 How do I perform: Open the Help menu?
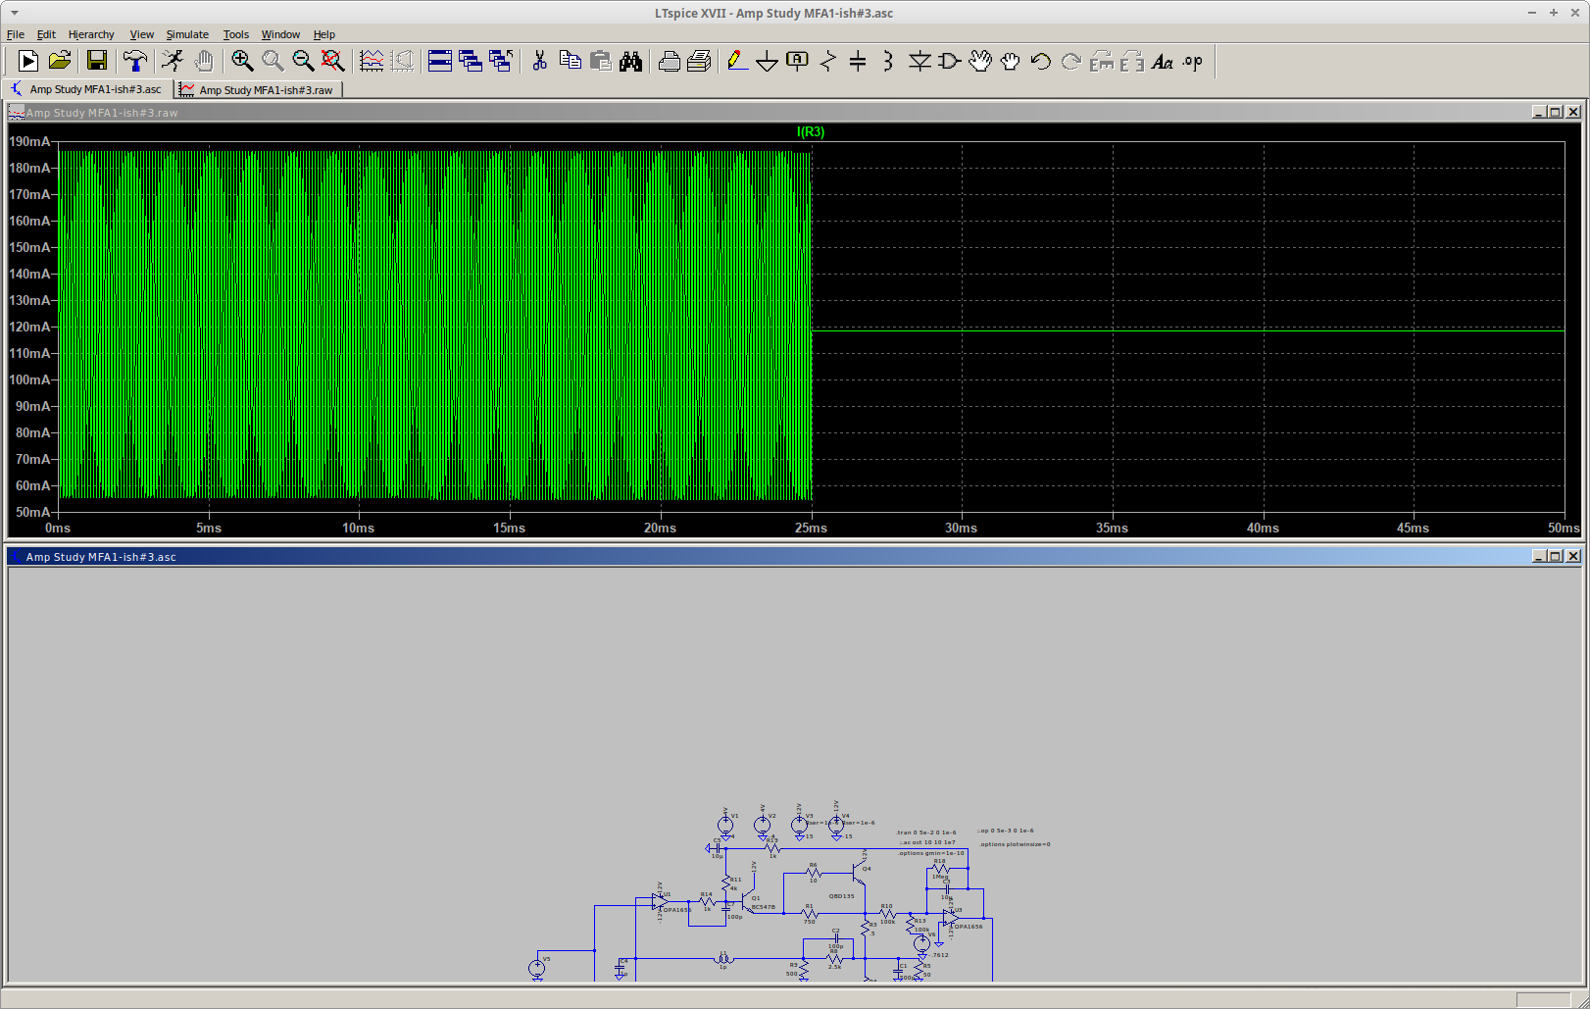[324, 34]
